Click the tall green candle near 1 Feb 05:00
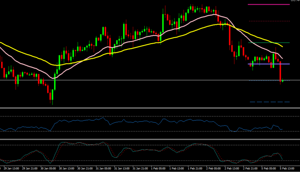300x172 pixels. [163, 24]
